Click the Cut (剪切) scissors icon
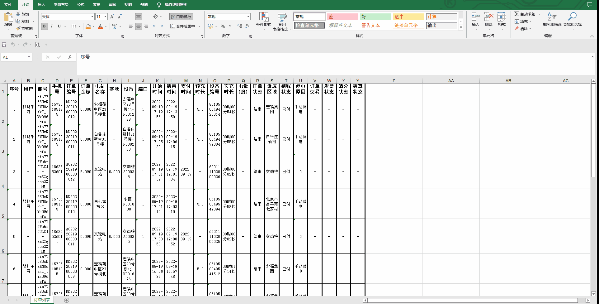Screen dimensions: 599x304 tap(18, 14)
